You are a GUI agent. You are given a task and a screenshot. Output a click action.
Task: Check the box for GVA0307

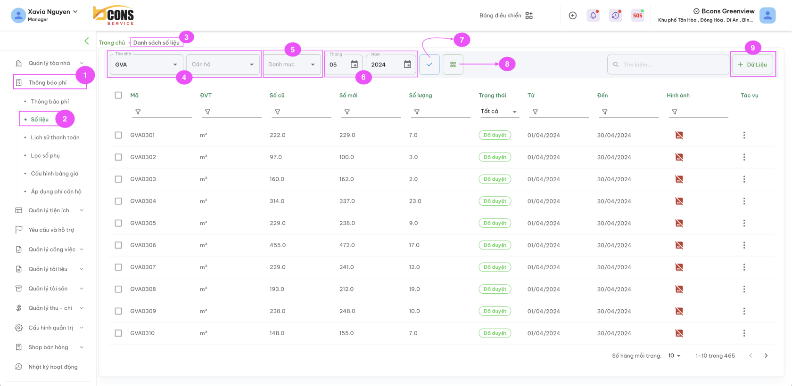(x=118, y=267)
